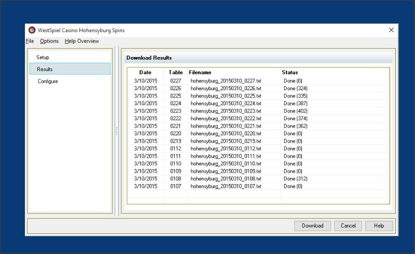This screenshot has width=415, height=254.
Task: Click the Download button
Action: [313, 225]
